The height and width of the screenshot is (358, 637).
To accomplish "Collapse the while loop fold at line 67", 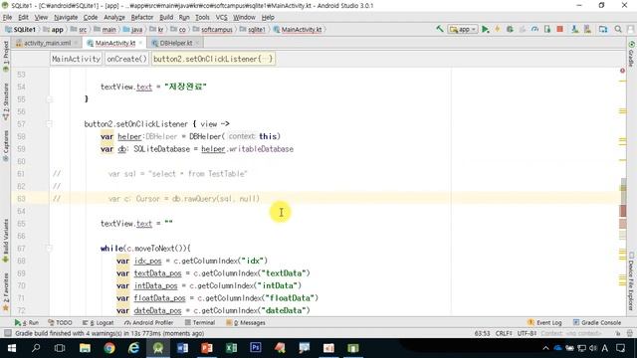I will coord(49,248).
